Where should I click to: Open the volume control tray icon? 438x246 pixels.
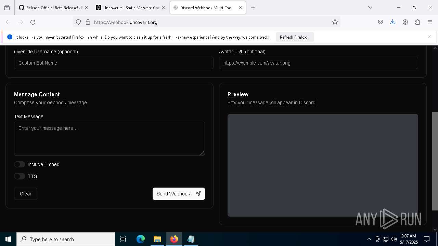(x=394, y=239)
